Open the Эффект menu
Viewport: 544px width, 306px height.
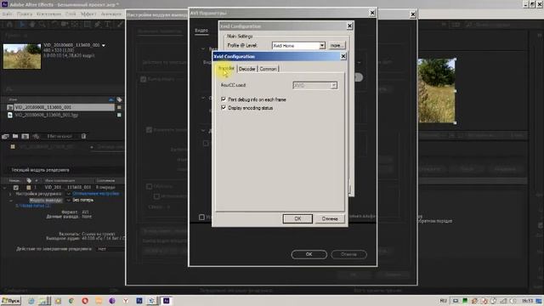[x=88, y=14]
